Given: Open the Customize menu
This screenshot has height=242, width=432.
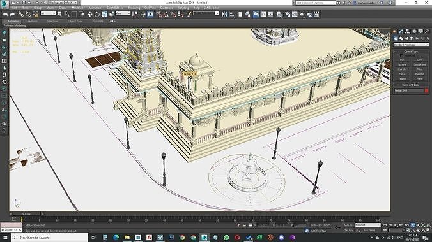Looking at the screenshot, I should tap(166, 8).
